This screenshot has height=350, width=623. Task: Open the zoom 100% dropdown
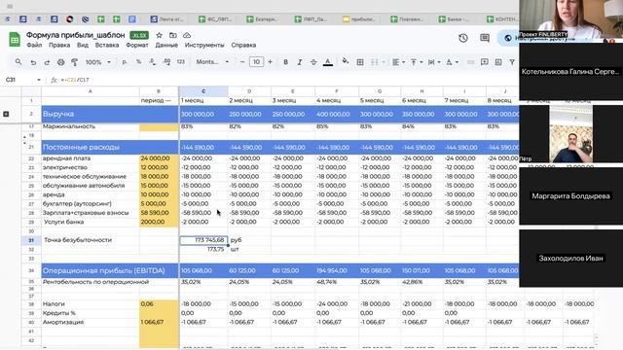(x=97, y=62)
